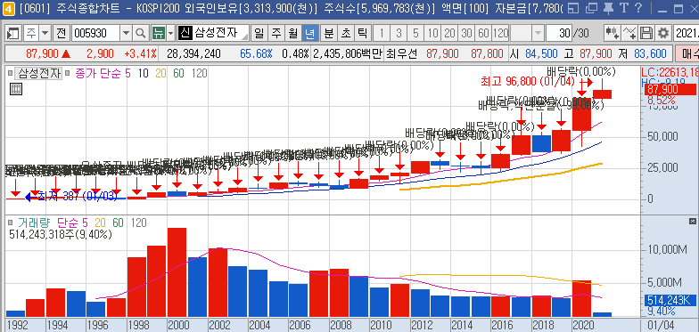Toggle the small square before 삼성전자 label

pyautogui.click(x=11, y=73)
